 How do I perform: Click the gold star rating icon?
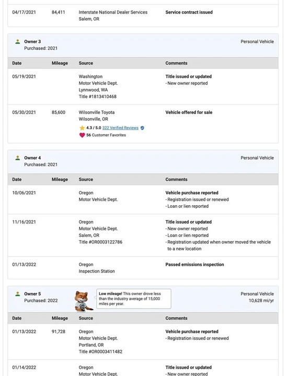click(82, 128)
